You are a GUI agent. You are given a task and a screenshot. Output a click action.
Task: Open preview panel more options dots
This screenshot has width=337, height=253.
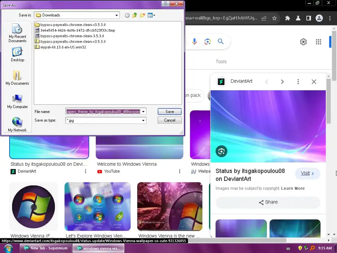(x=298, y=82)
